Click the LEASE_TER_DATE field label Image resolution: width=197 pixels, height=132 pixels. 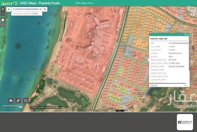[x=158, y=80]
